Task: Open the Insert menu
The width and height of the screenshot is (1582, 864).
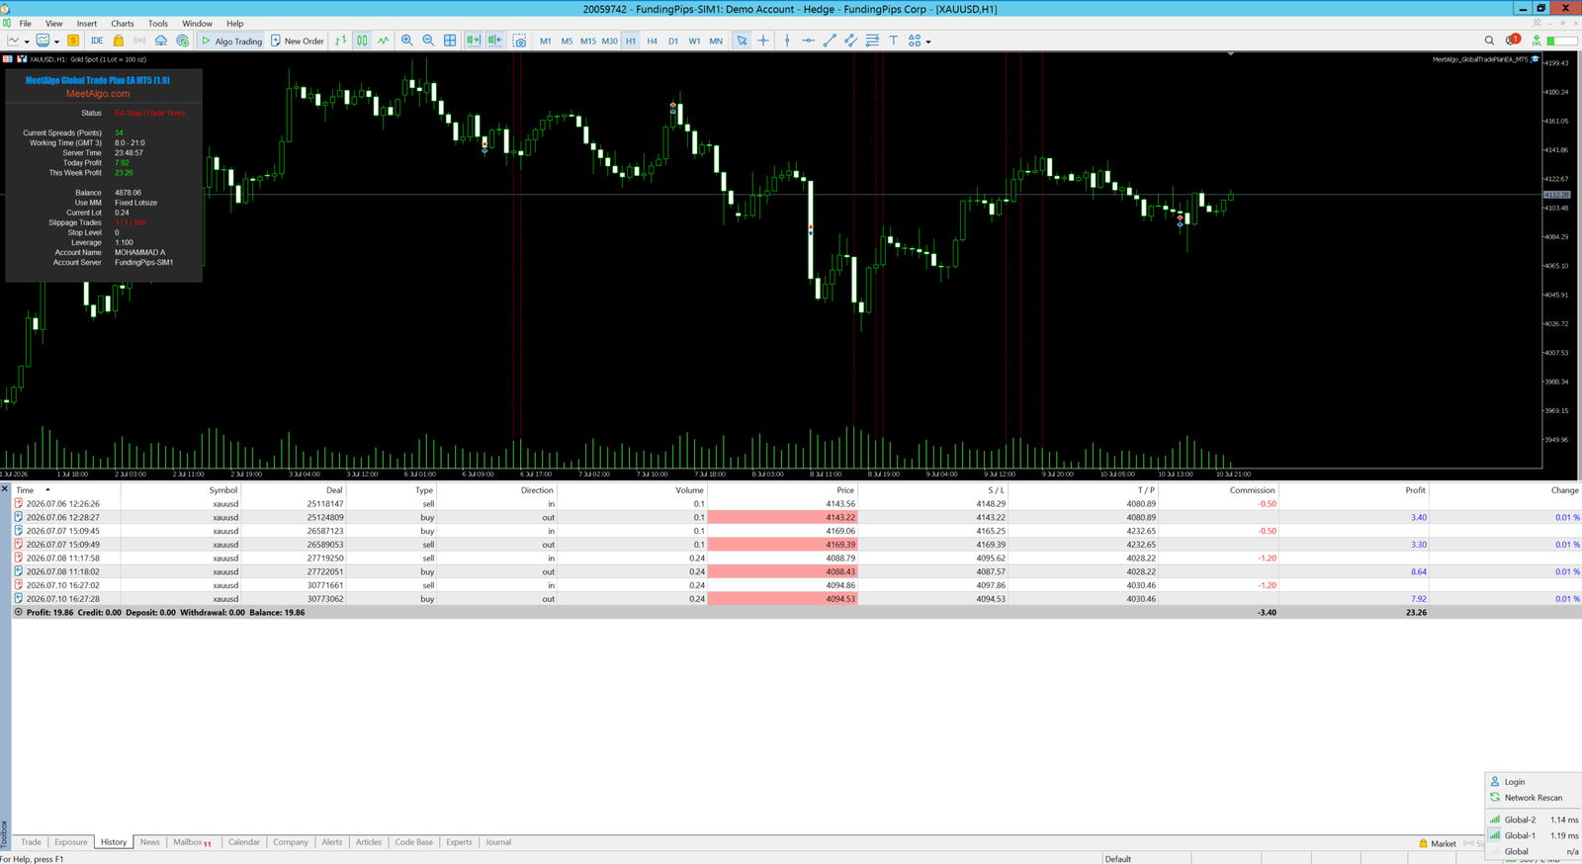Action: [87, 23]
